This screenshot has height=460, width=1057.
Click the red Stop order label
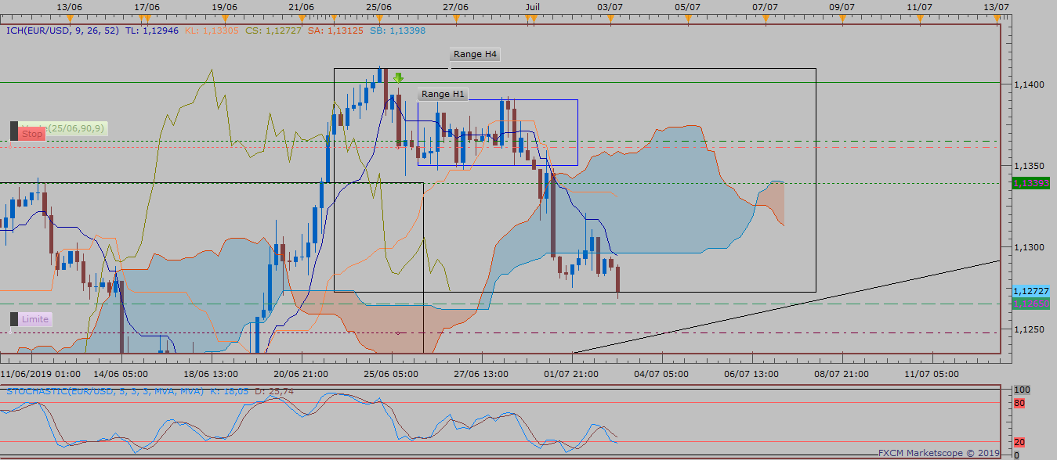(32, 134)
